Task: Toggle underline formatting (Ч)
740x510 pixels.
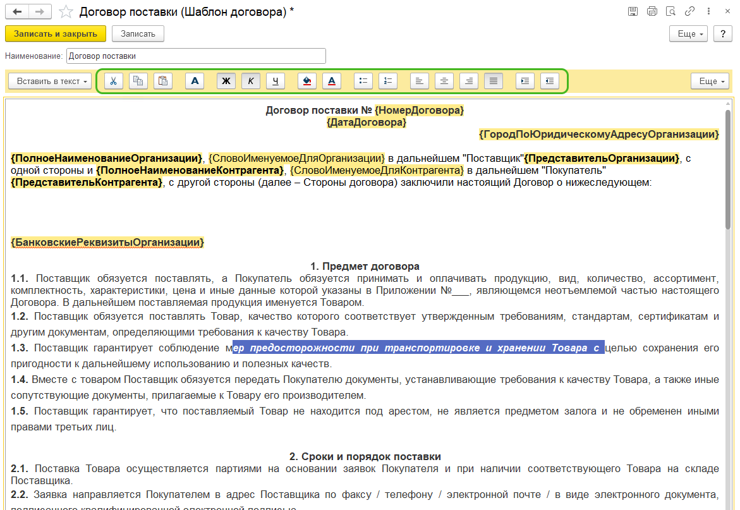Action: pos(276,81)
